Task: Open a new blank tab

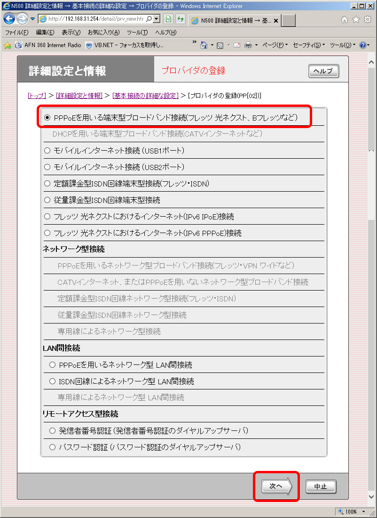Action: click(x=289, y=20)
